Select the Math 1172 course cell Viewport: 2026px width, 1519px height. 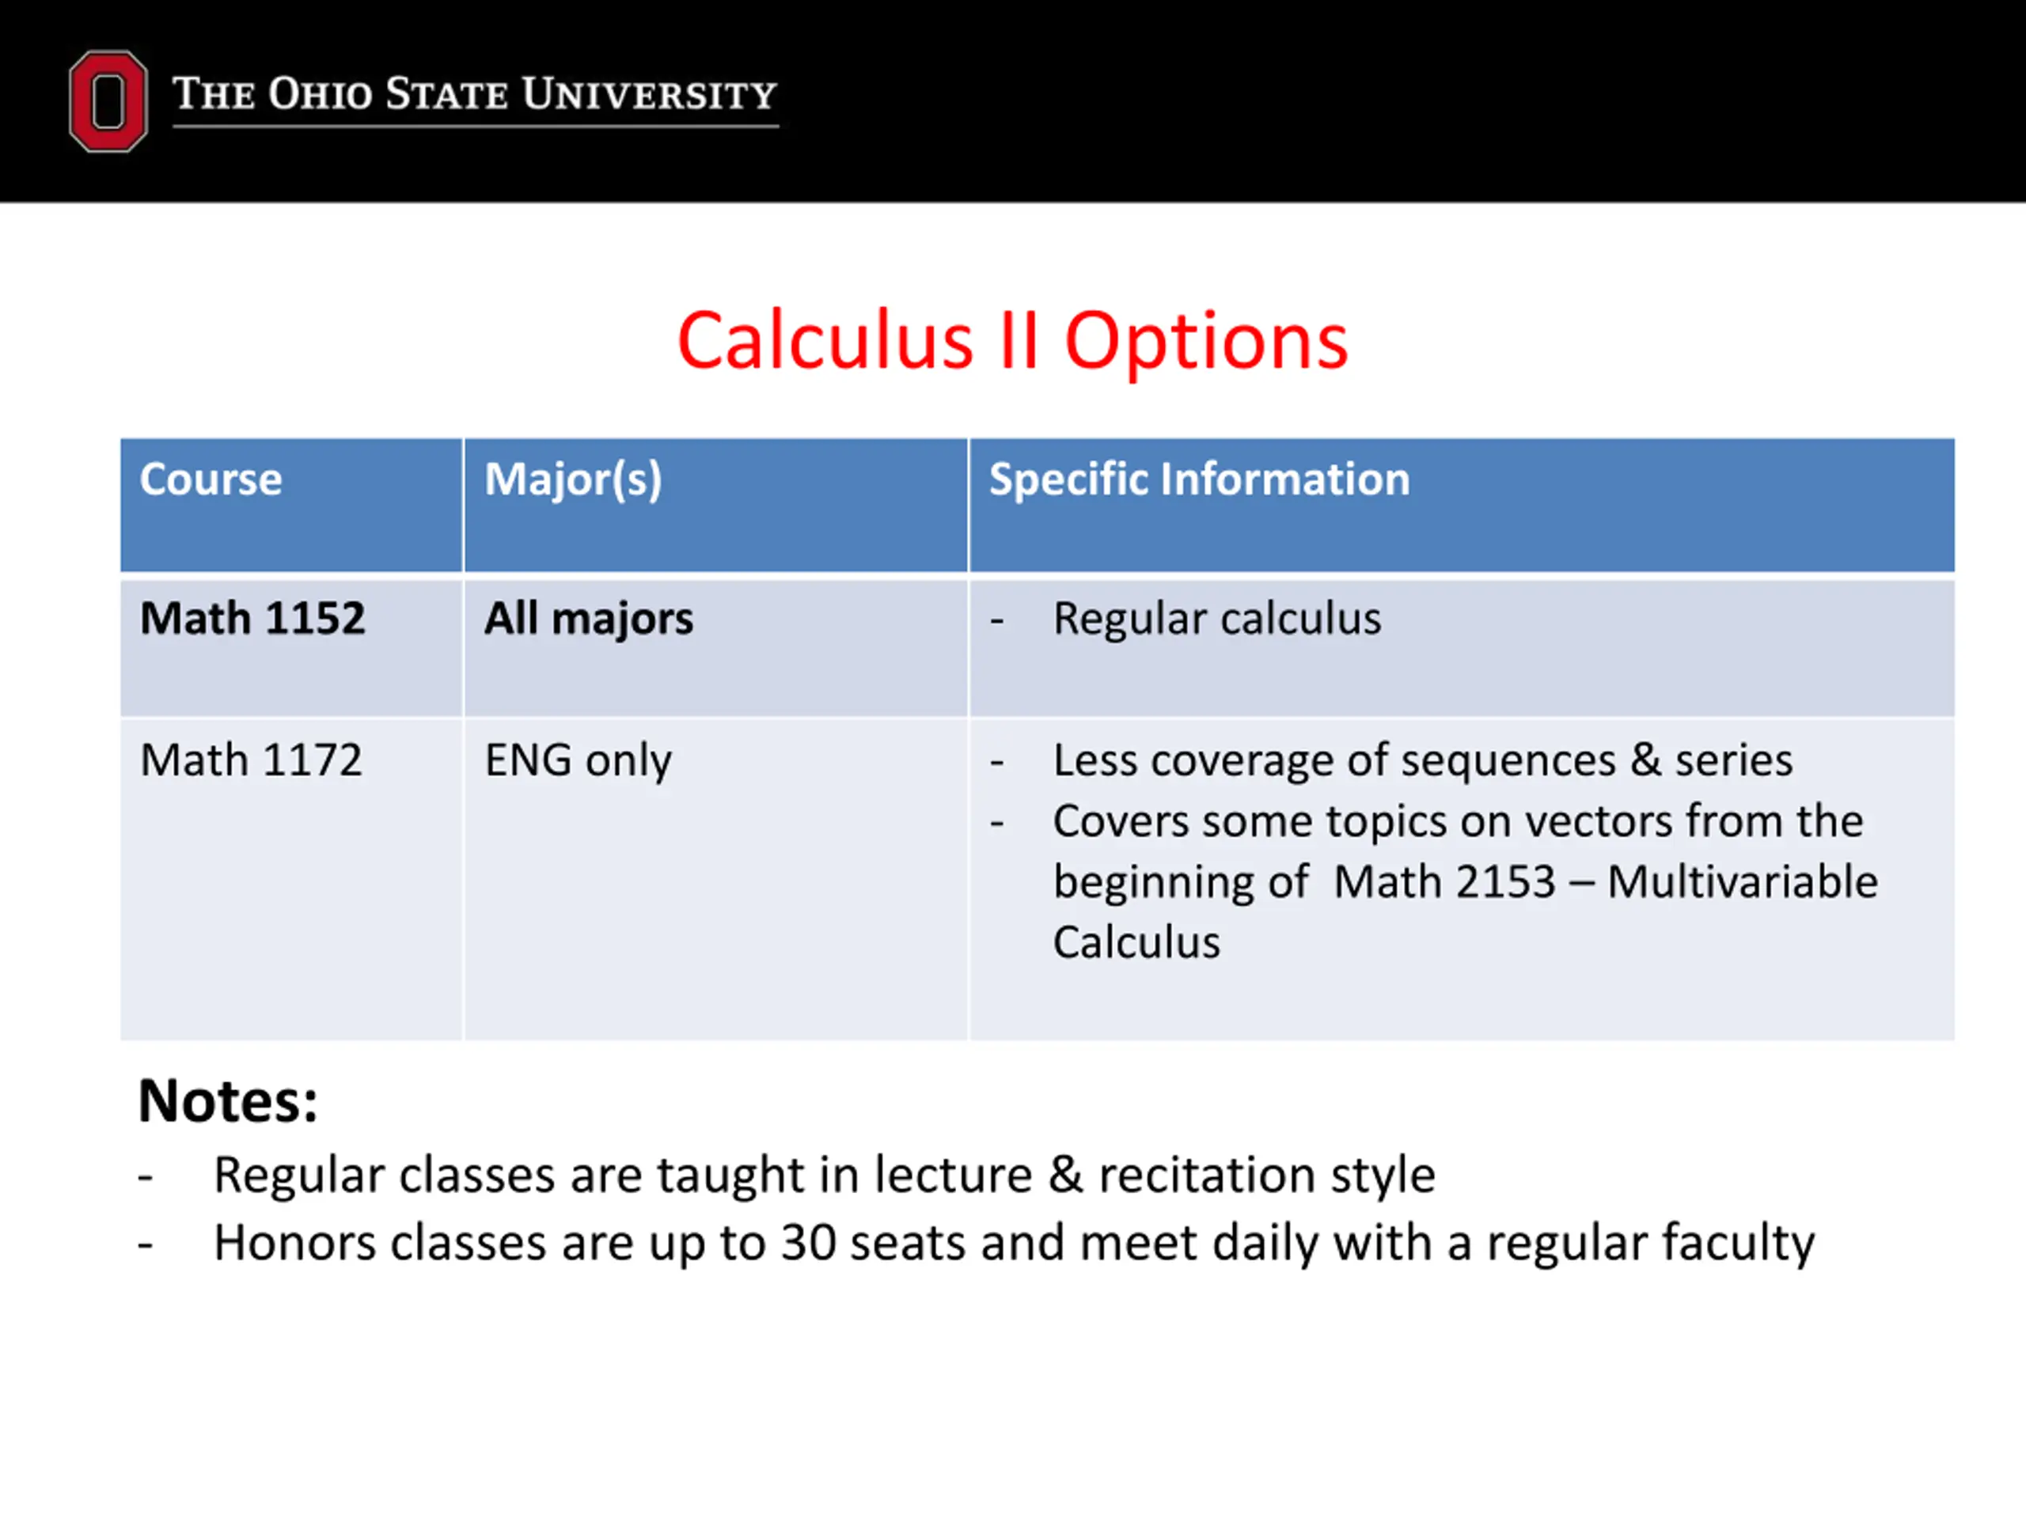point(251,760)
